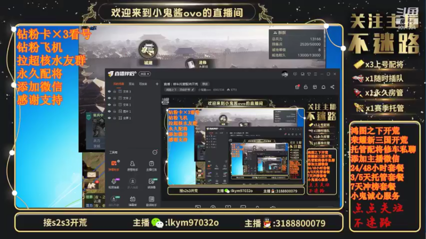
Task: Click the room number beside the streamer name
Action: click(x=219, y=90)
